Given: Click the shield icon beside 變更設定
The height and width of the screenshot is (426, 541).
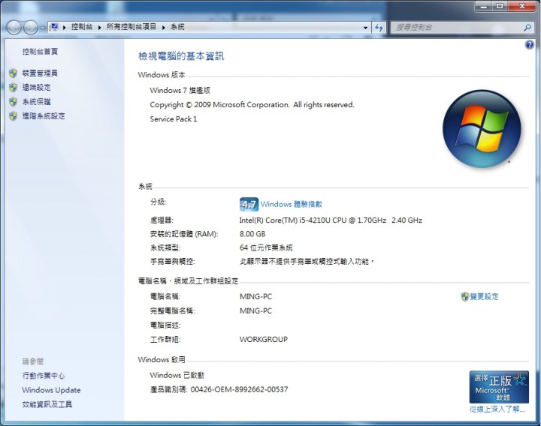Looking at the screenshot, I should (x=465, y=296).
